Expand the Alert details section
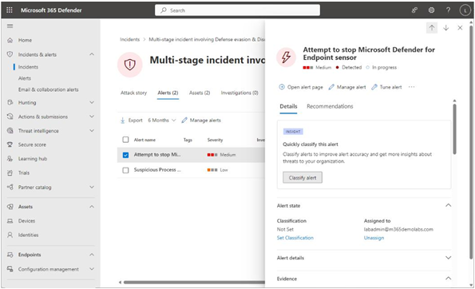Image resolution: width=475 pixels, height=289 pixels. (364, 258)
